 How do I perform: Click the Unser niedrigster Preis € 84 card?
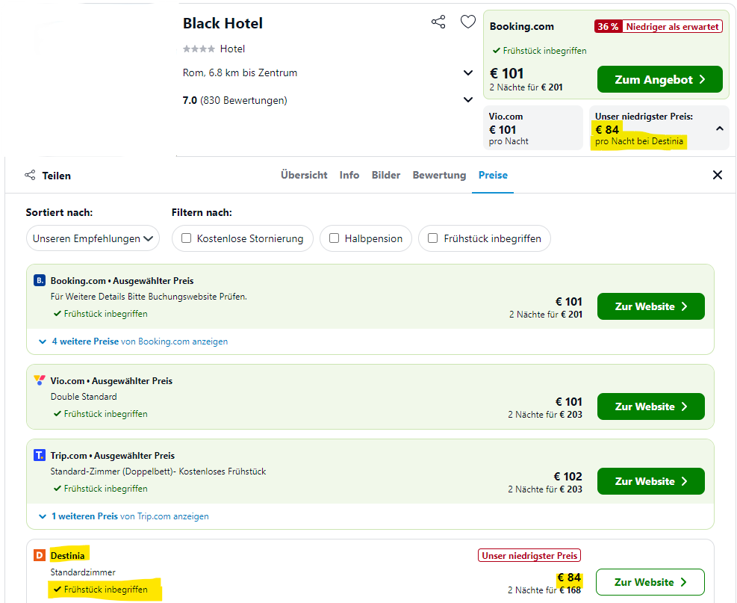click(659, 128)
